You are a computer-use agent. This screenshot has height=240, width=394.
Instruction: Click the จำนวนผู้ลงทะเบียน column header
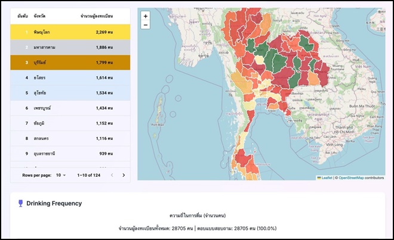[x=97, y=14]
